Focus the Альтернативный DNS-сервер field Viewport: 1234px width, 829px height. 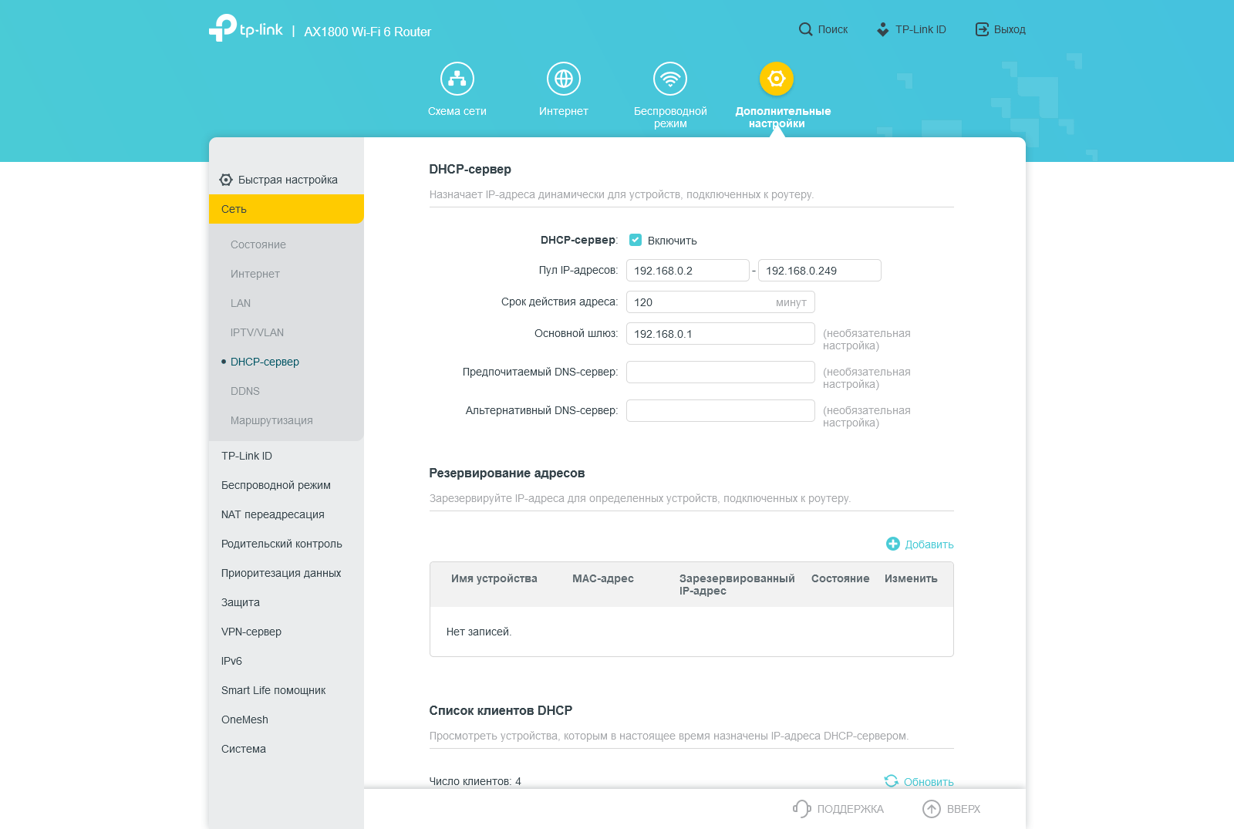[720, 411]
